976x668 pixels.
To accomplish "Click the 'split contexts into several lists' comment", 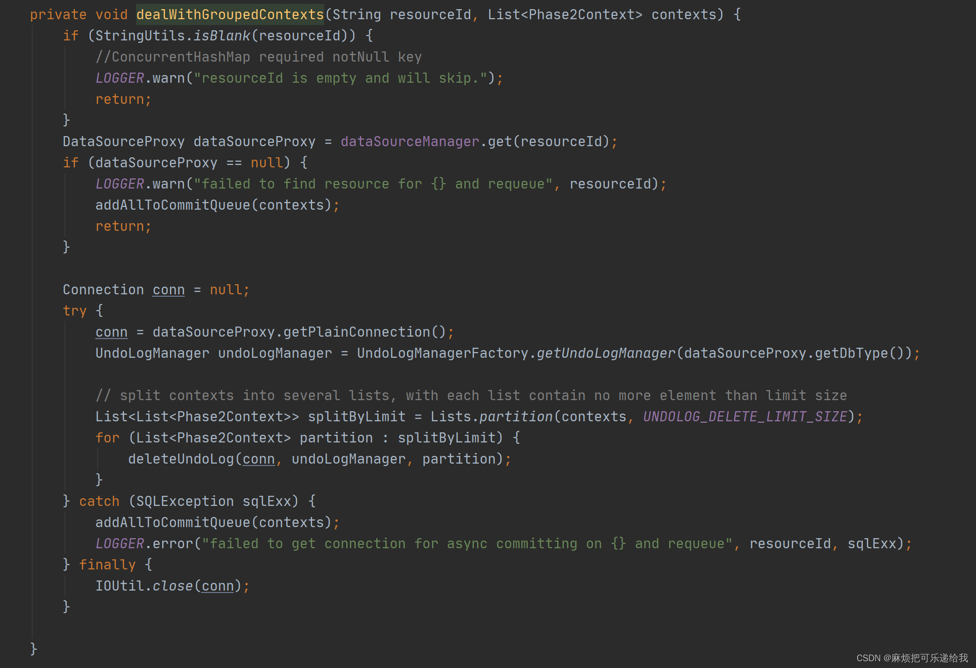I will (x=471, y=395).
